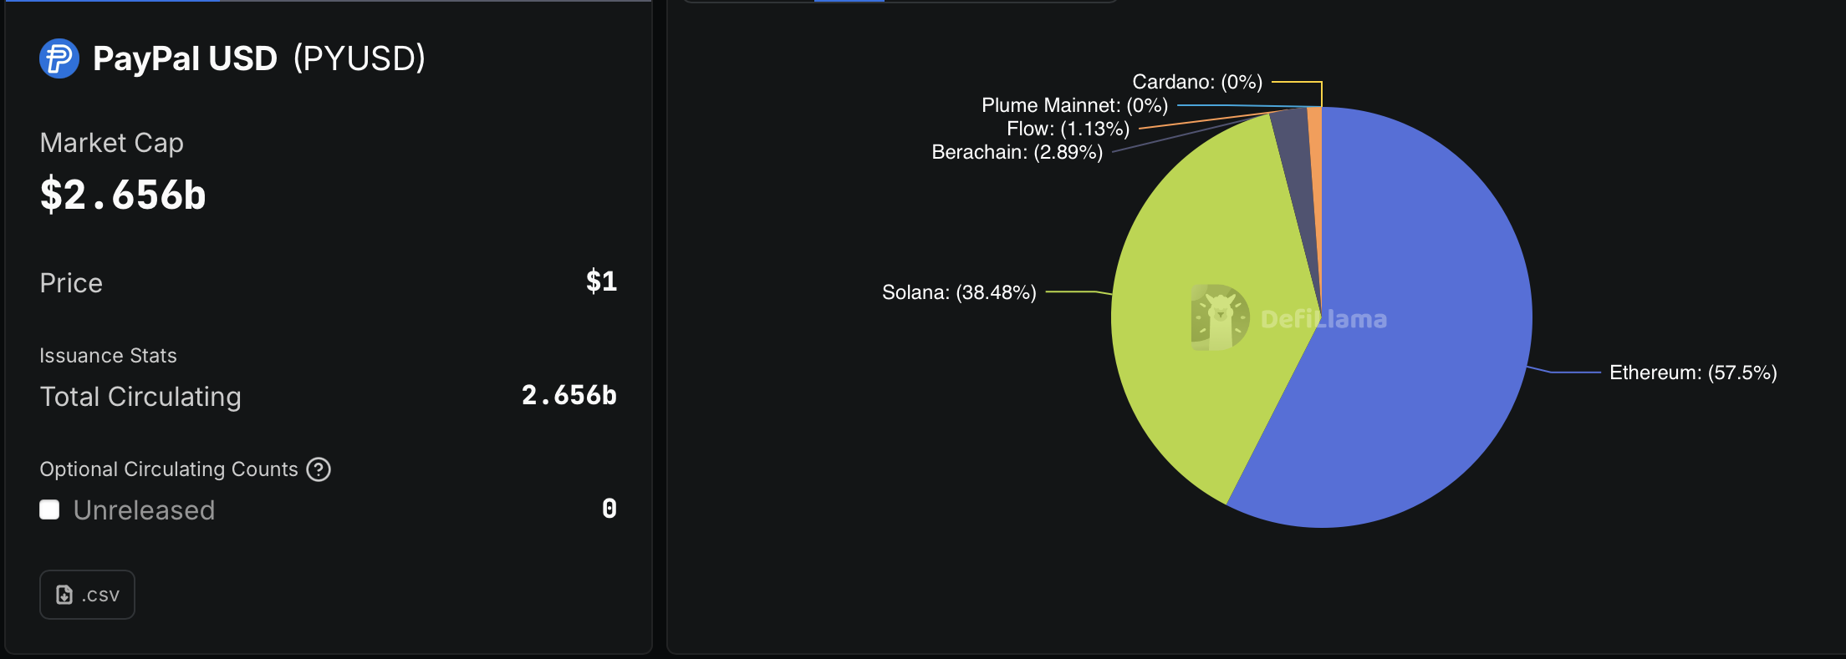Image resolution: width=1846 pixels, height=659 pixels.
Task: Click the PayPal USD title text
Action: coord(185,58)
